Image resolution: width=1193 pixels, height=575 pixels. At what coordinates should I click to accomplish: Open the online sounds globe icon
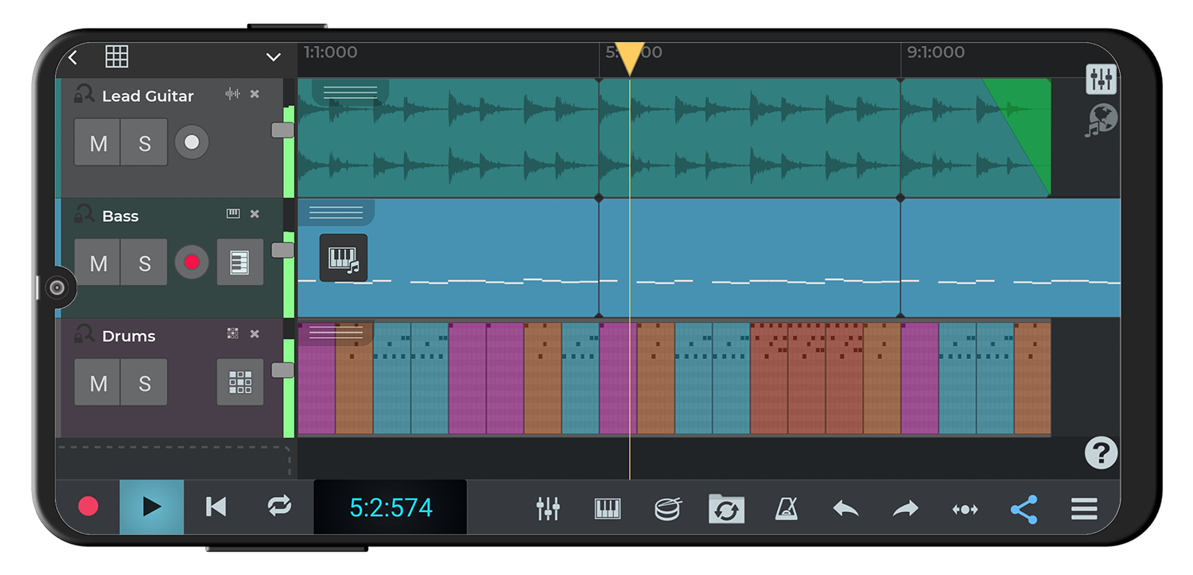(1101, 118)
